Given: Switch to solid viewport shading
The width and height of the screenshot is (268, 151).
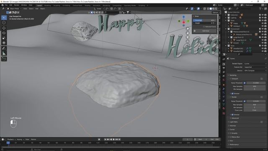Looking at the screenshot, I should pos(211,8).
